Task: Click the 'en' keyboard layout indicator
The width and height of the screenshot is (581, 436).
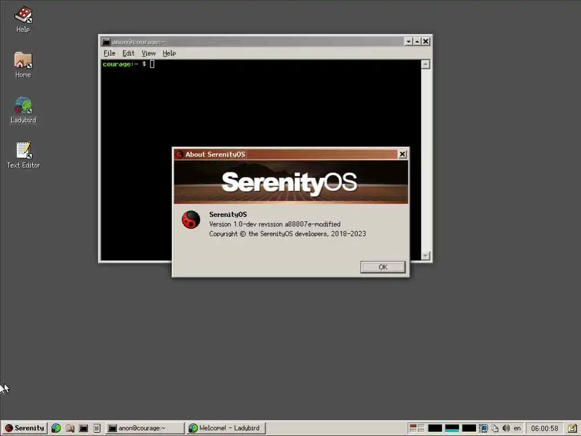Action: 517,428
